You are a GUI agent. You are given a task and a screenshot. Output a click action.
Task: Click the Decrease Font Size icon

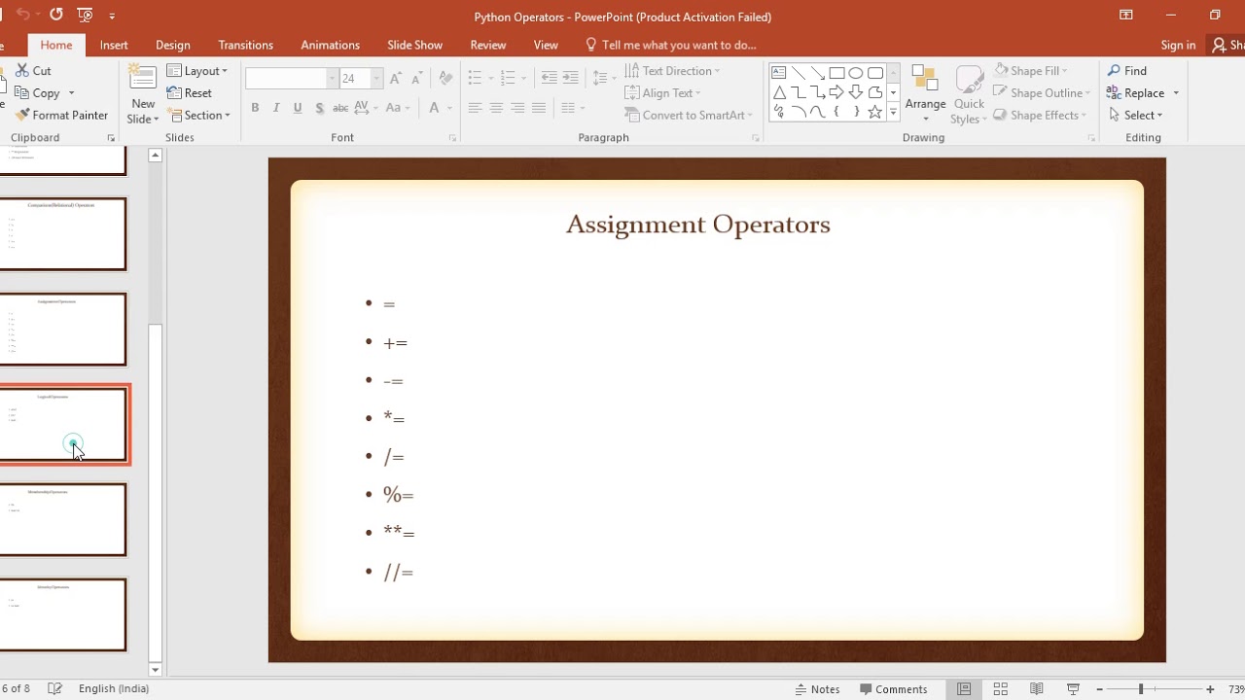[x=417, y=78]
